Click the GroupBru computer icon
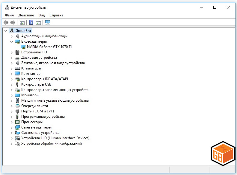 click(12, 31)
